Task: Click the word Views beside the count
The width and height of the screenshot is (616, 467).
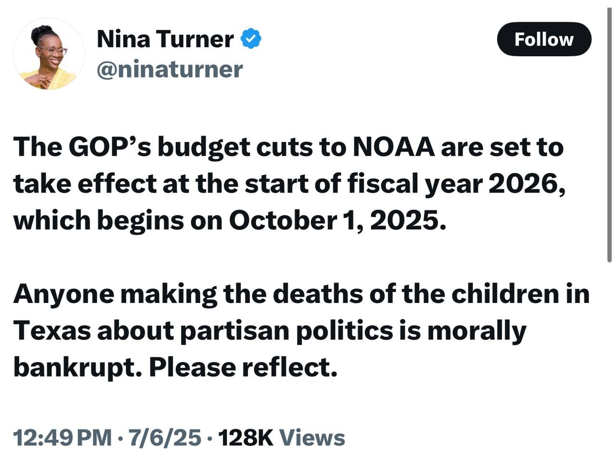Action: click(312, 438)
